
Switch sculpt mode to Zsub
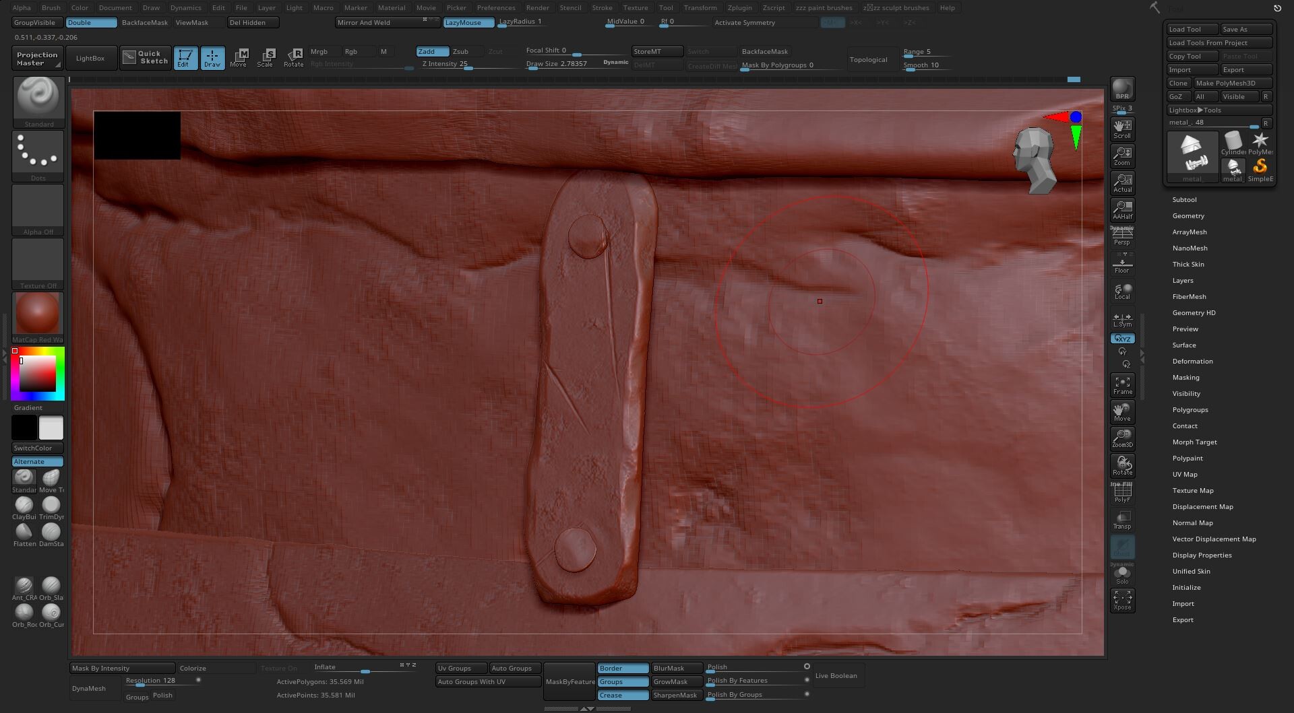[x=461, y=52]
